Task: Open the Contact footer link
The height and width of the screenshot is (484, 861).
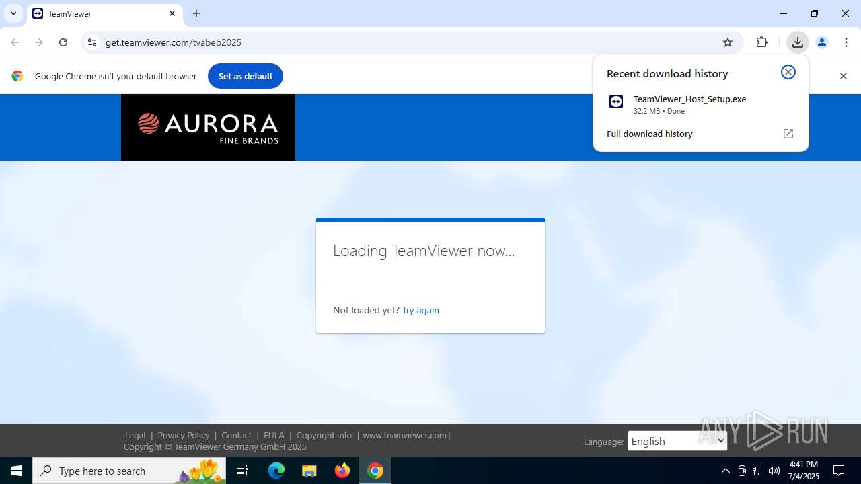Action: tap(237, 435)
